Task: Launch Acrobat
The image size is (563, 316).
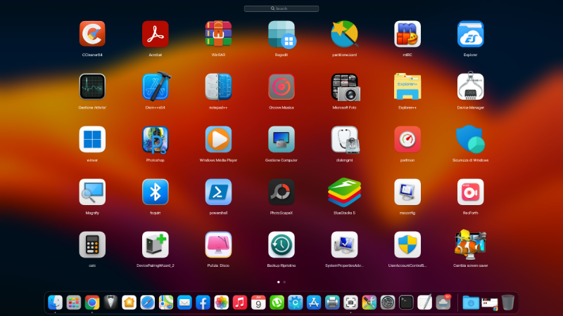Action: coord(155,34)
